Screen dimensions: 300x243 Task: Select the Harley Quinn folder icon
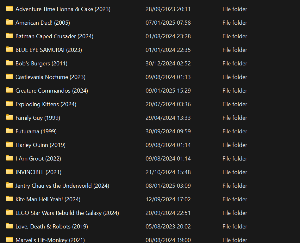point(9,144)
